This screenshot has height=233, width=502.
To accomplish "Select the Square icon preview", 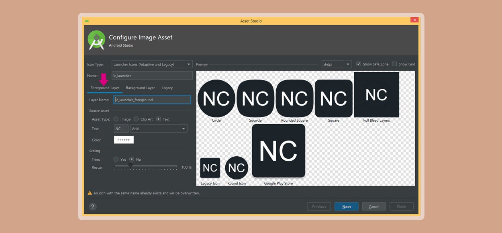I will tap(334, 98).
